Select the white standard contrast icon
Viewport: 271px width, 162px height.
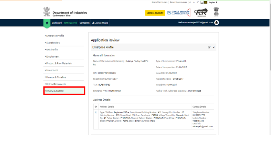[x=202, y=2]
